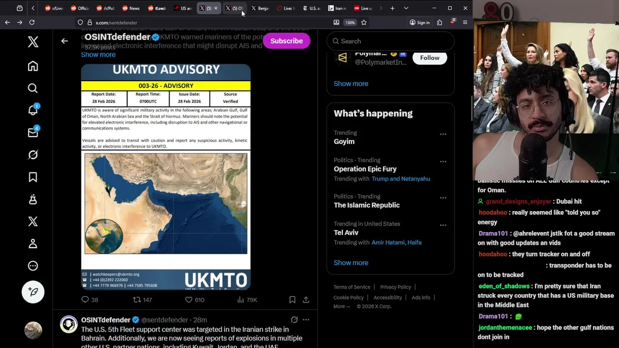Open more options for The Islamic Republic
This screenshot has height=348, width=619.
(x=443, y=198)
